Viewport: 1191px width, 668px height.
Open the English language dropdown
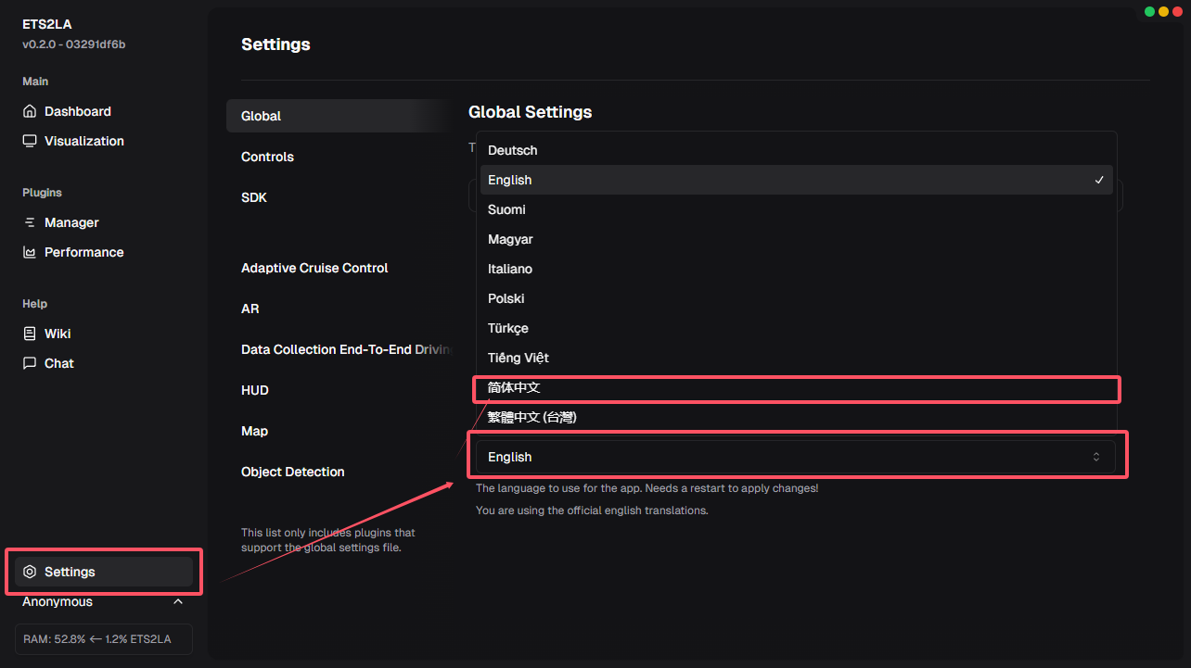click(x=795, y=457)
